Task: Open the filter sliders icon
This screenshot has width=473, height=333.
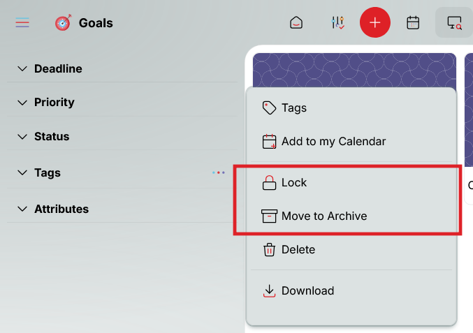Action: [x=337, y=23]
